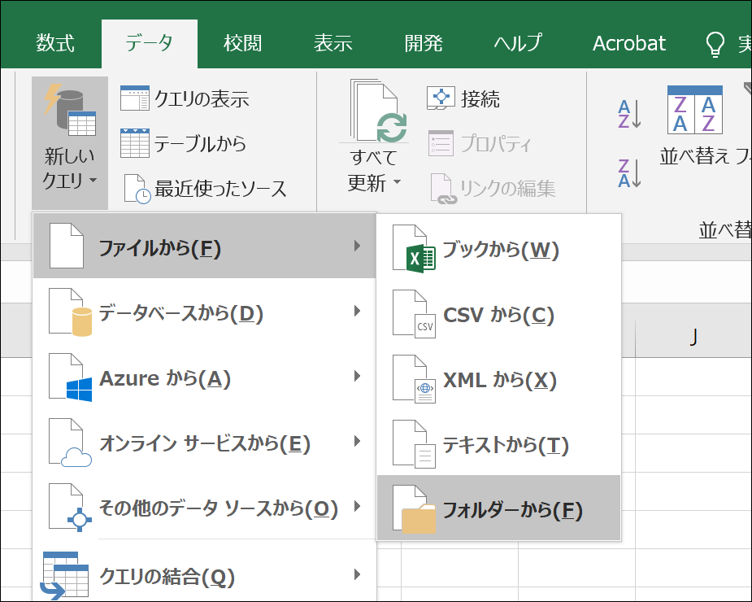Click テーブルから button
This screenshot has height=602, width=752.
point(183,143)
